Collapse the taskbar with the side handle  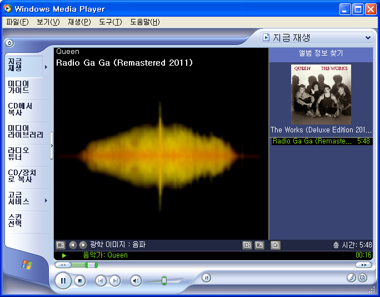[52, 146]
